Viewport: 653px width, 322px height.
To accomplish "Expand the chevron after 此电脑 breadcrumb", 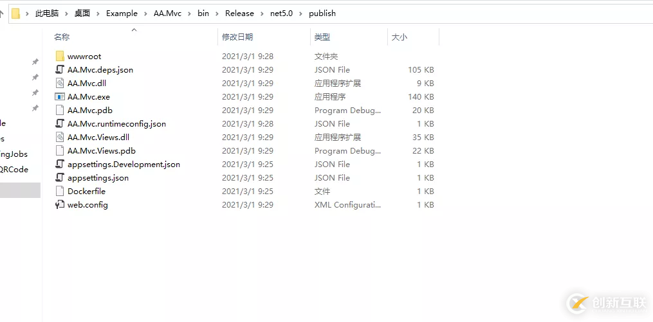I will [x=67, y=13].
